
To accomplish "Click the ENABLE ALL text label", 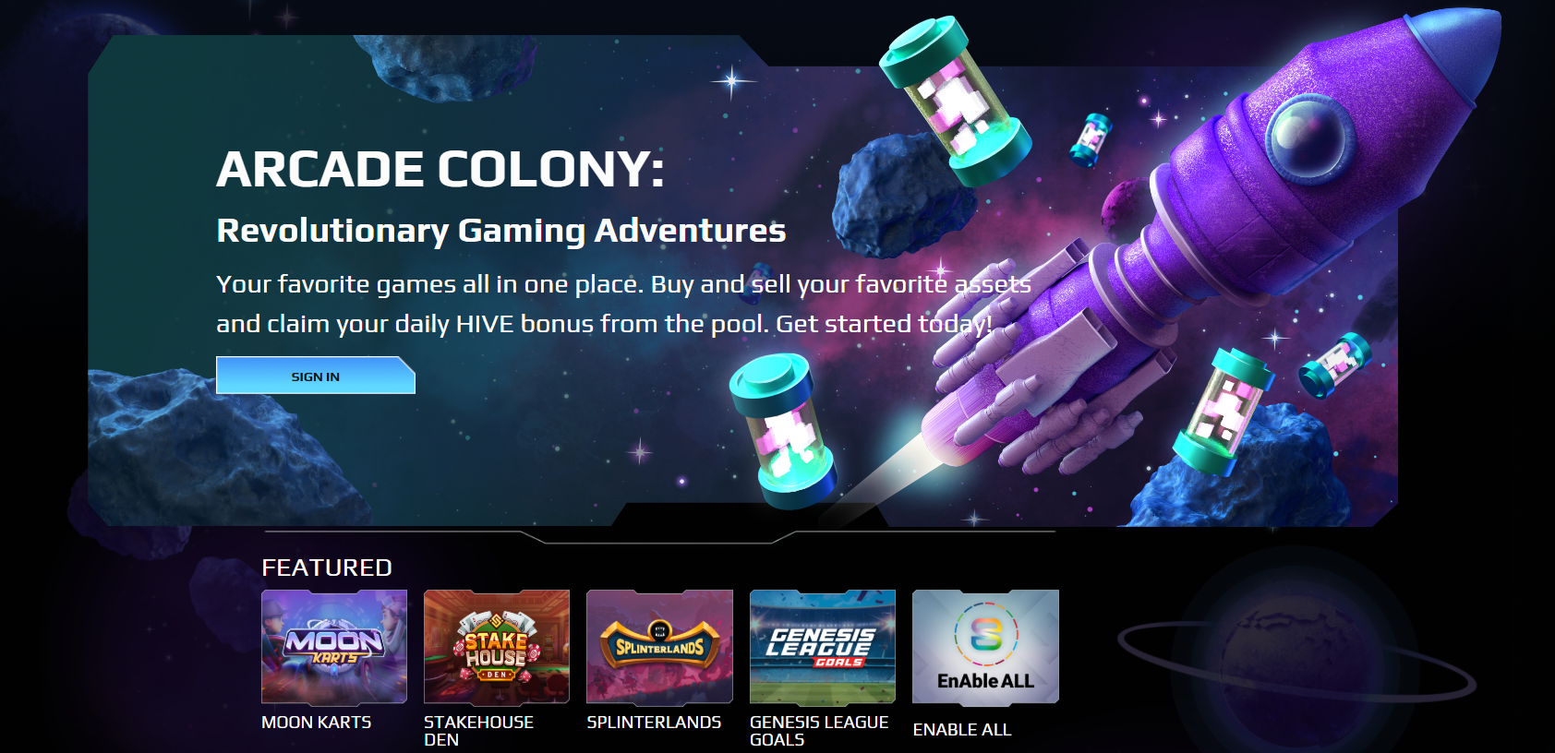I will (962, 730).
